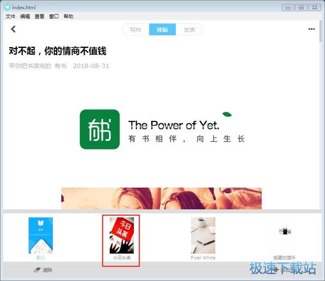Open the 编辑 menu
Screen dimensions: 325x281
click(x=25, y=16)
